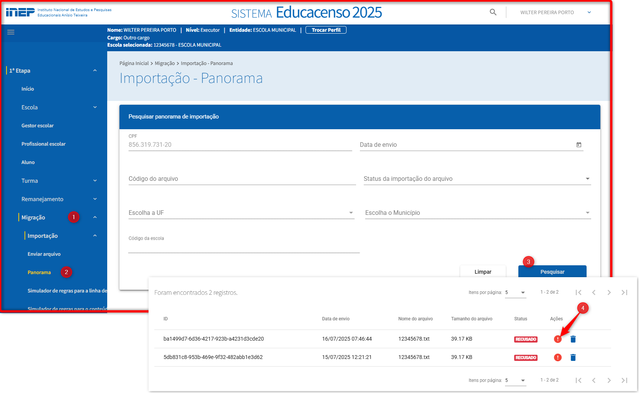Screen dimensions: 639x393
Task: Click the Data de envio field
Action: coord(471,145)
